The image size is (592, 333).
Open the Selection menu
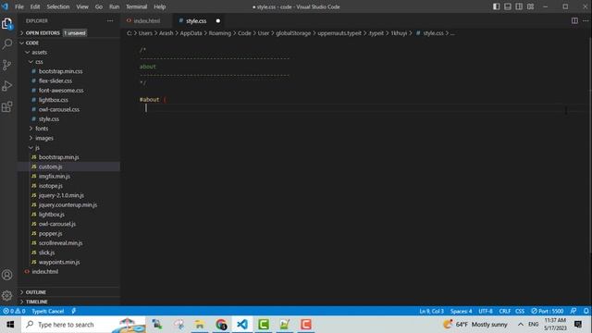tap(58, 6)
